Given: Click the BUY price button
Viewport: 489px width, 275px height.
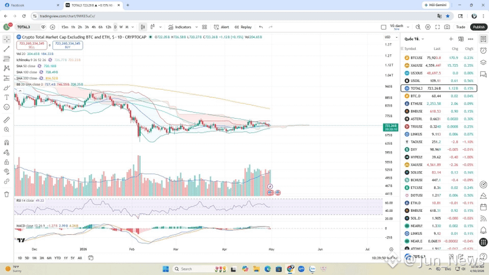Looking at the screenshot, I should tap(68, 45).
